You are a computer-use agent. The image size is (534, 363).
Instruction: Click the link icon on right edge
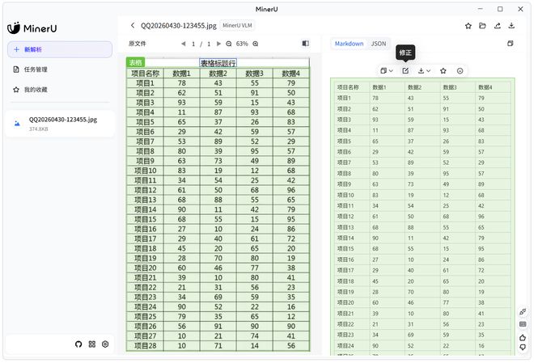click(523, 311)
